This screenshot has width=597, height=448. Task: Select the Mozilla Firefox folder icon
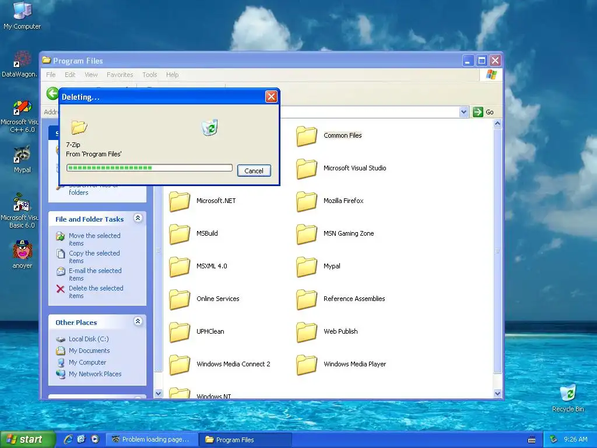point(307,201)
